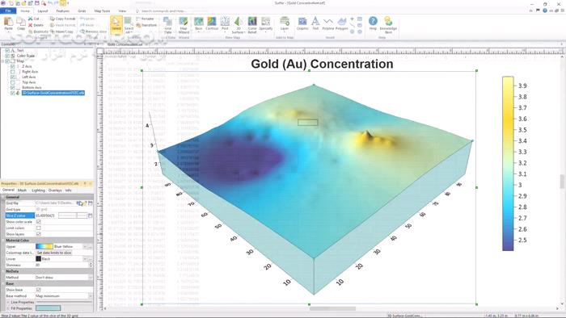Expand the Fill Properties section
The image size is (566, 318).
coord(8,308)
